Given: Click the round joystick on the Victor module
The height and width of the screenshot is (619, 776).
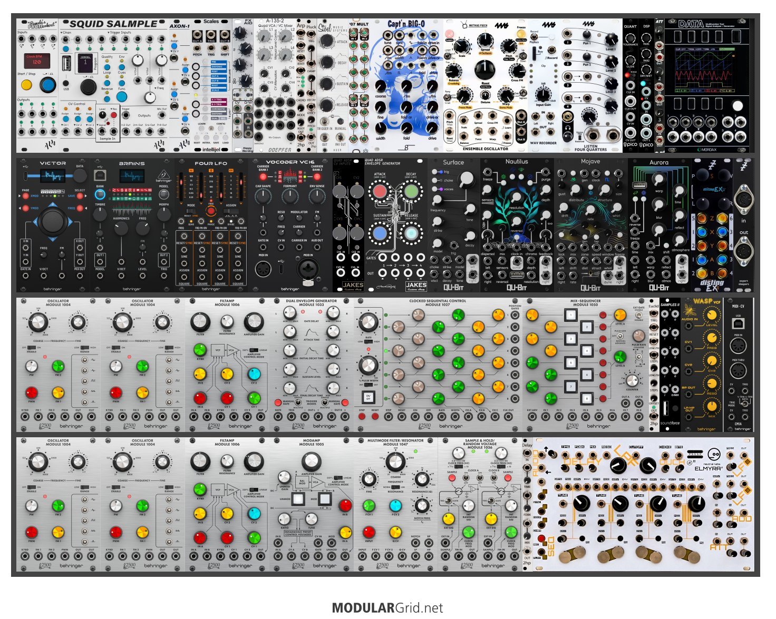Looking at the screenshot, I should tap(52, 221).
